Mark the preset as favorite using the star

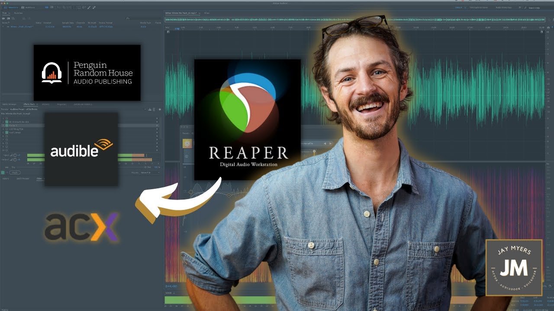tap(160, 109)
